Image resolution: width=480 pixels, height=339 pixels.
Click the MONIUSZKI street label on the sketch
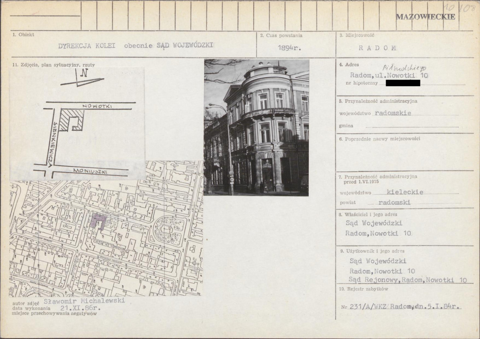(x=89, y=170)
